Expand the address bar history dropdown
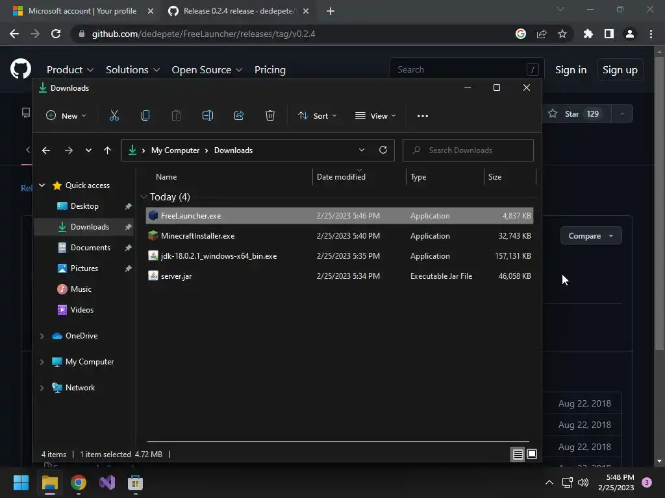Image resolution: width=665 pixels, height=498 pixels. point(361,150)
